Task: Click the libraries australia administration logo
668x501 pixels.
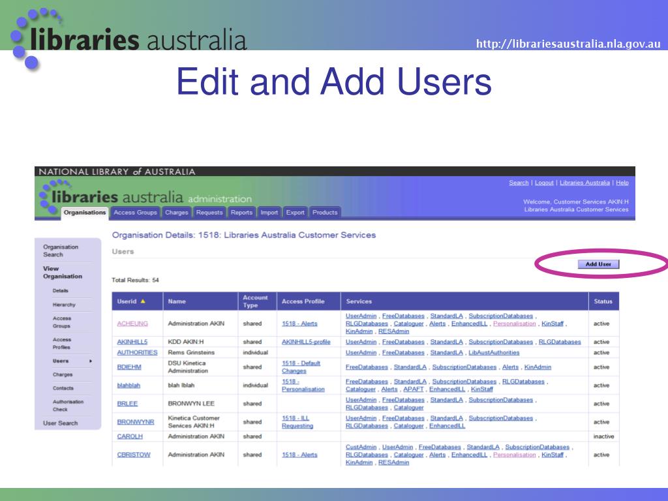Action: pyautogui.click(x=145, y=197)
